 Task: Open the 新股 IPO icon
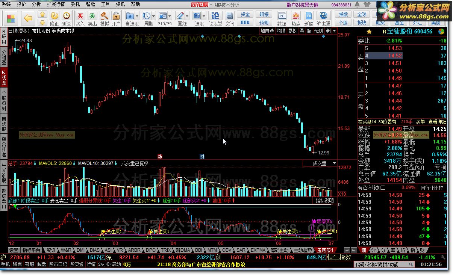[309, 16]
